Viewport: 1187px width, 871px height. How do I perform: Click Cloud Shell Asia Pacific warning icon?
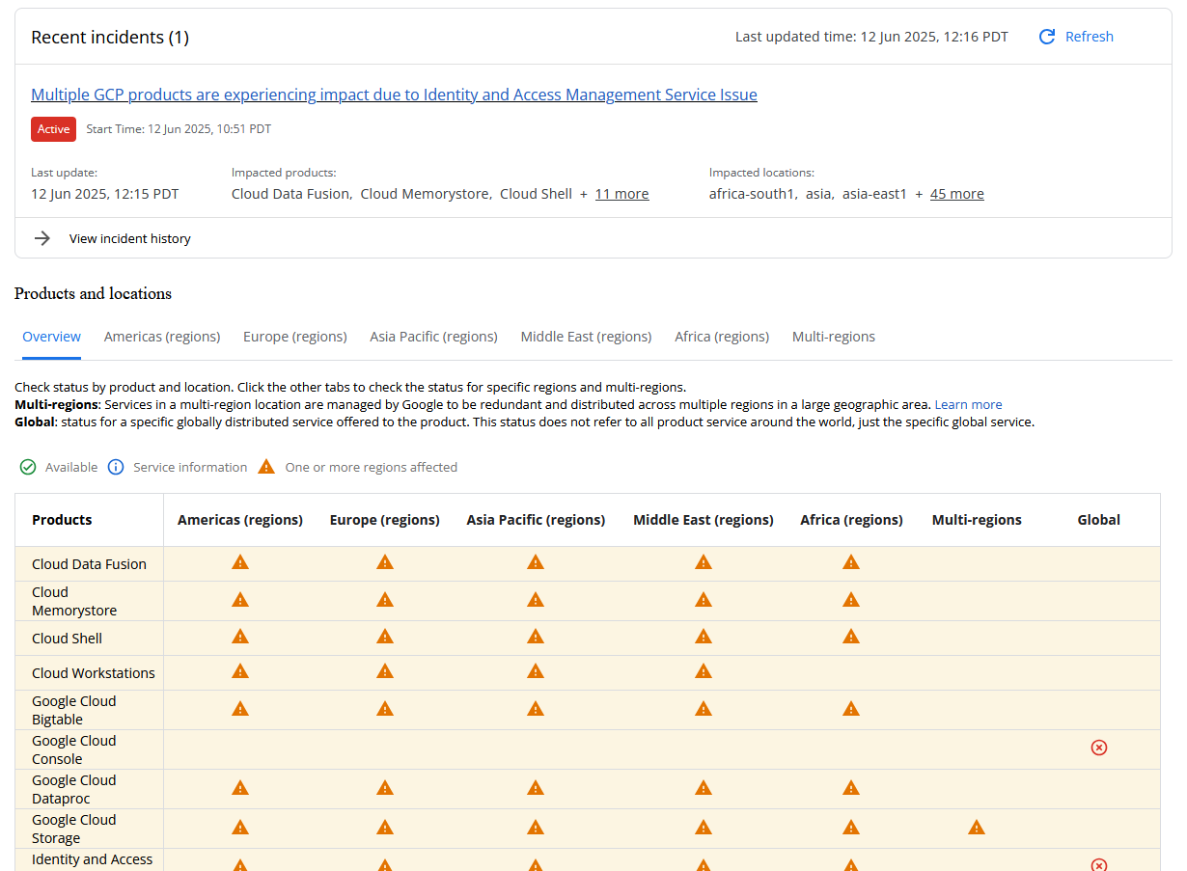(536, 637)
